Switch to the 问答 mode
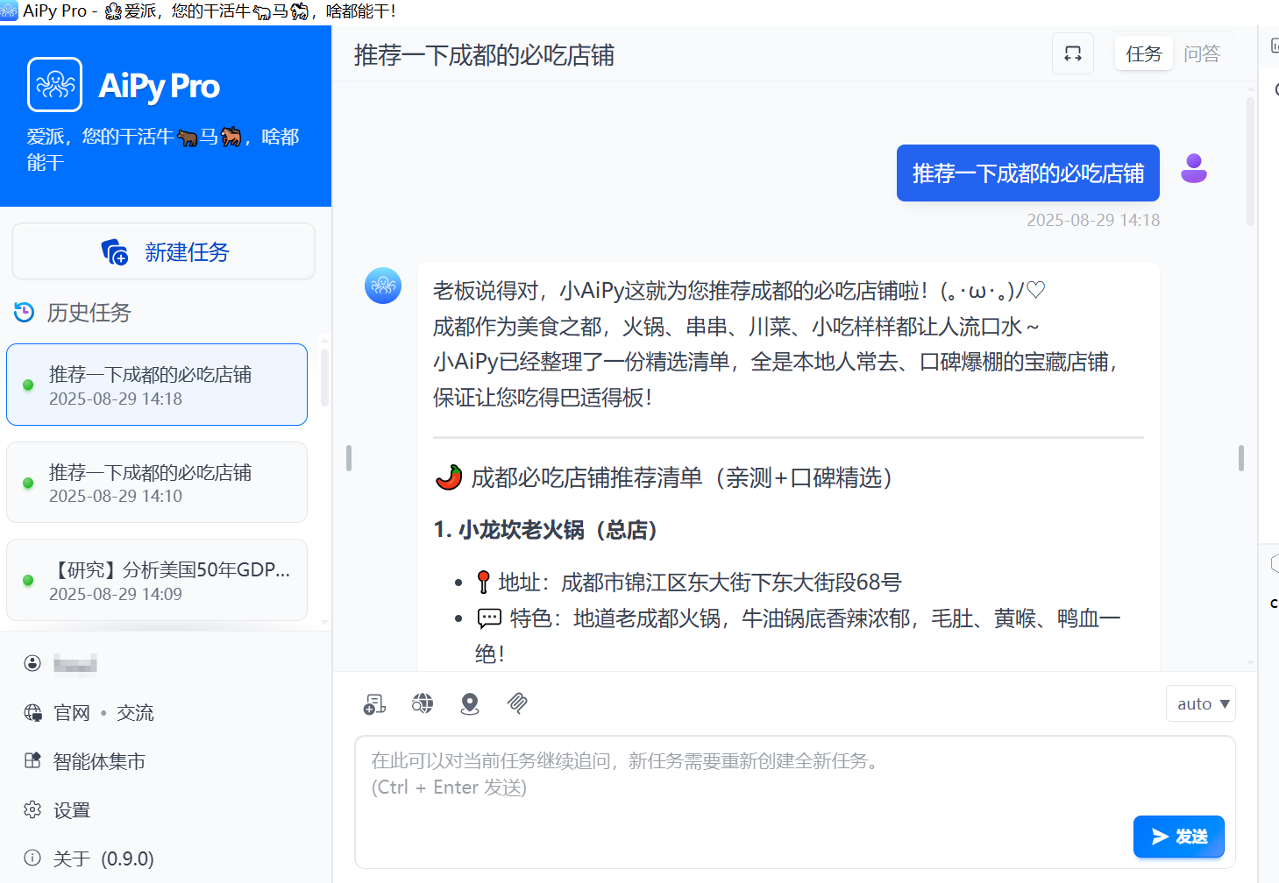The image size is (1279, 883). pos(1201,54)
